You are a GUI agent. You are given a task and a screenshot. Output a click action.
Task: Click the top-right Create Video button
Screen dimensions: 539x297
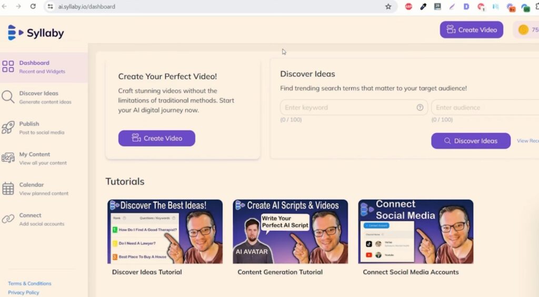pyautogui.click(x=471, y=30)
